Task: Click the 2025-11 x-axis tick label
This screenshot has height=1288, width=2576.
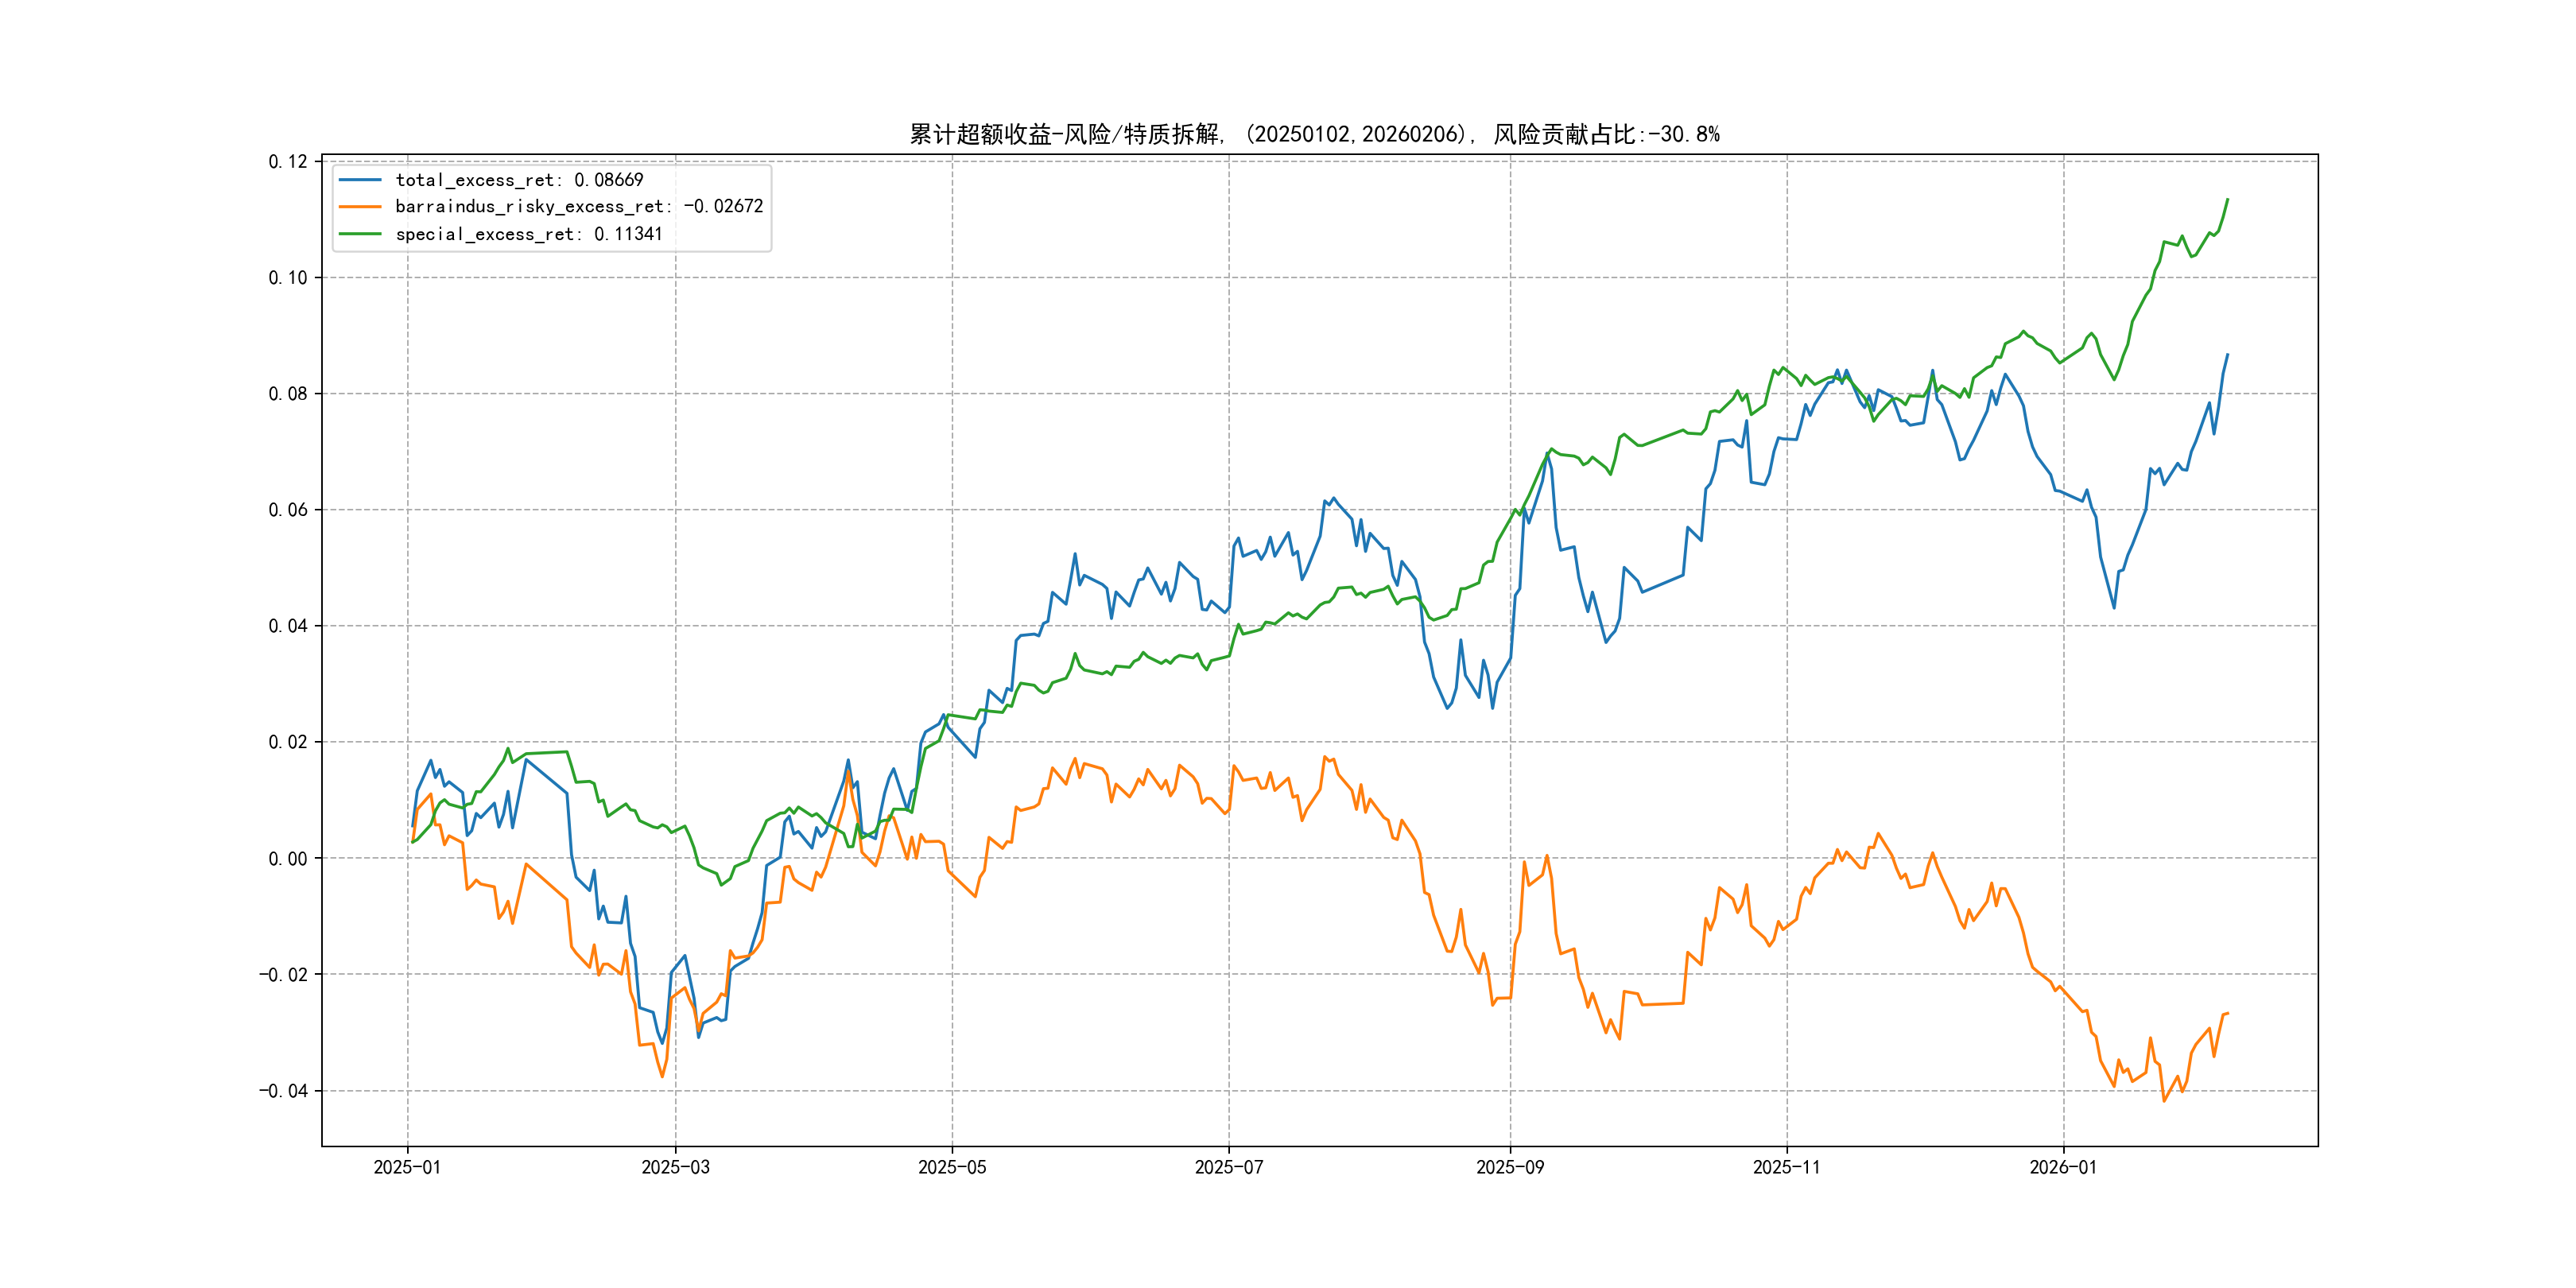Action: pos(1787,1167)
